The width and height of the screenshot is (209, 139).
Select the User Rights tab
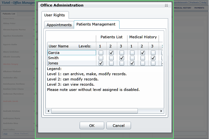55,15
